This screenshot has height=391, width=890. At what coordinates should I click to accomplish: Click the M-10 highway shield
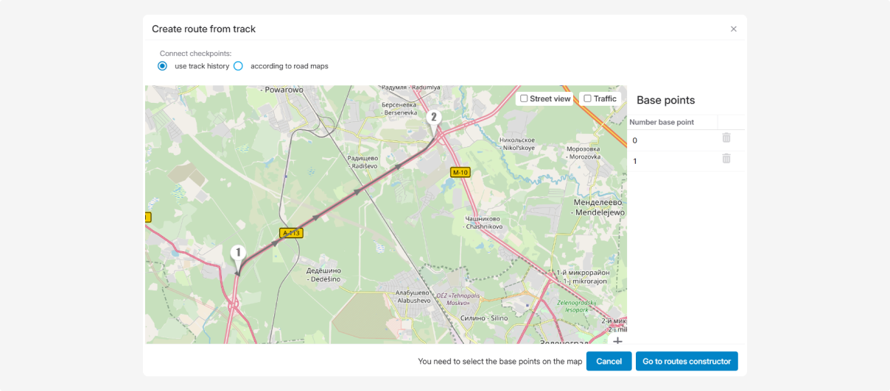[460, 173]
